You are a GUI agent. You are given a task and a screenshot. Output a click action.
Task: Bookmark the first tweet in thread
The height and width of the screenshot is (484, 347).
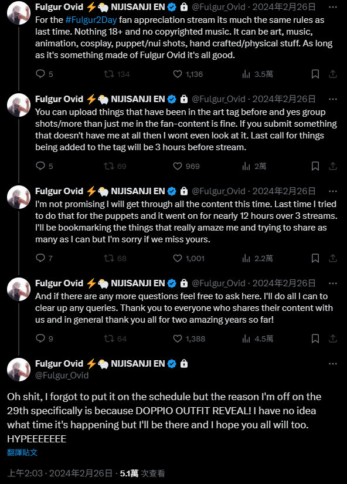[315, 74]
